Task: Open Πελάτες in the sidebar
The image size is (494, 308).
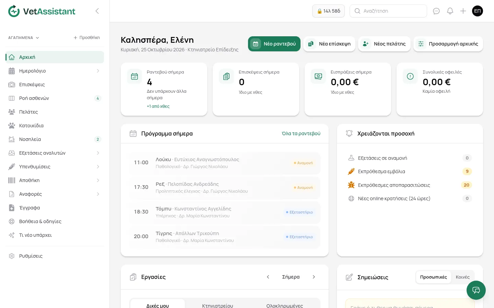Action: (x=55, y=112)
